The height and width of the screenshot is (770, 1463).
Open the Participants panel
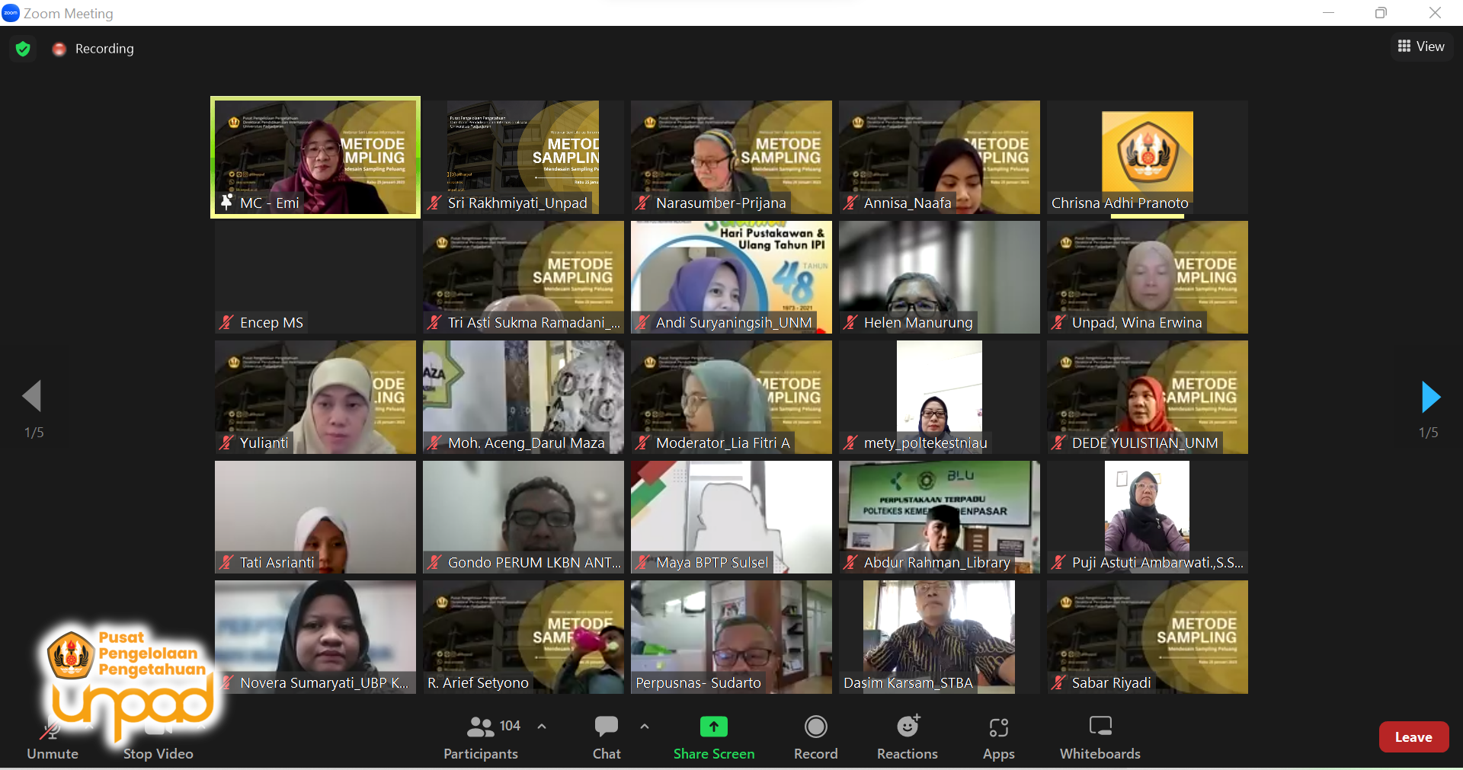tap(481, 737)
